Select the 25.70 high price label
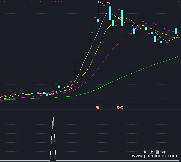Image resolution: width=181 pixels, height=162 pixels. tap(105, 3)
